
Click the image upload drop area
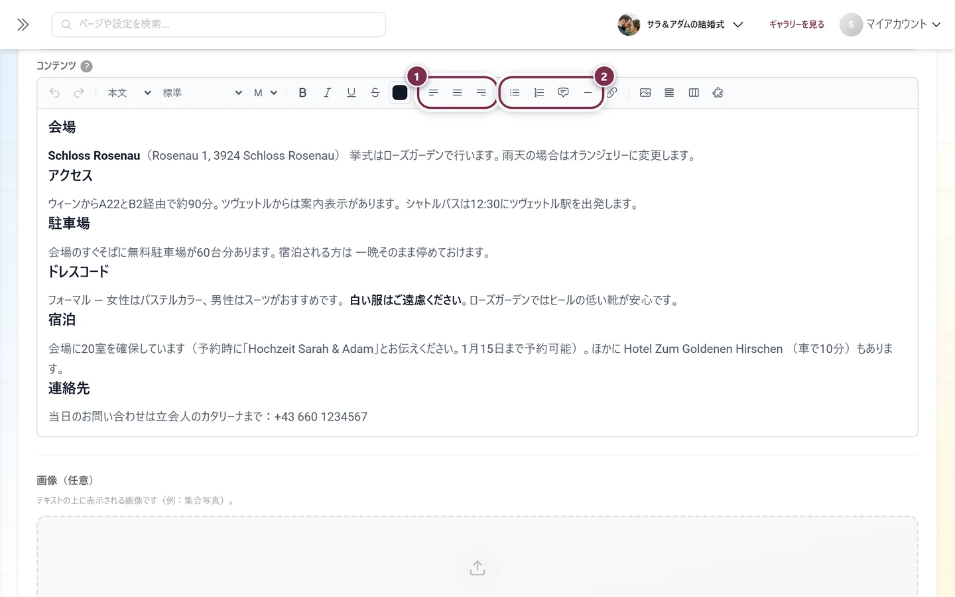pyautogui.click(x=477, y=557)
